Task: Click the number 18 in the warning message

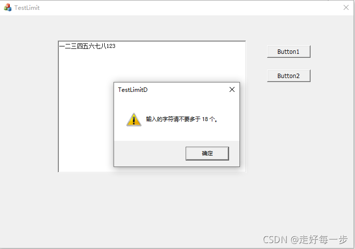Action: point(205,119)
